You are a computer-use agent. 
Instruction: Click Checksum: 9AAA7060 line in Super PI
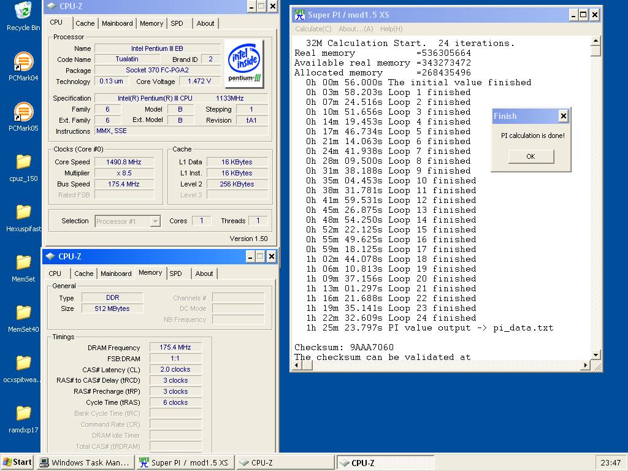pos(344,347)
